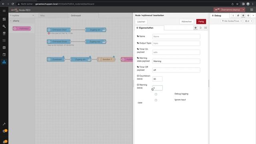Show the node properties gear icon

[x=196, y=28]
